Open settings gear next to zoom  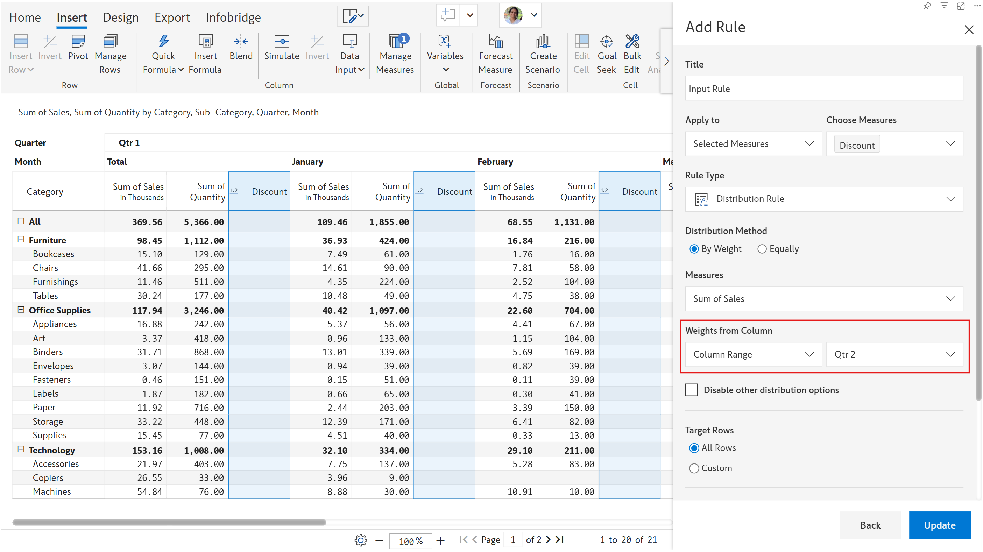(x=360, y=540)
